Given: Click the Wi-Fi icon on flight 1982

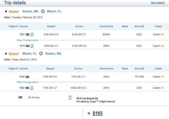Looking at the screenshot, I should coord(32,88).
